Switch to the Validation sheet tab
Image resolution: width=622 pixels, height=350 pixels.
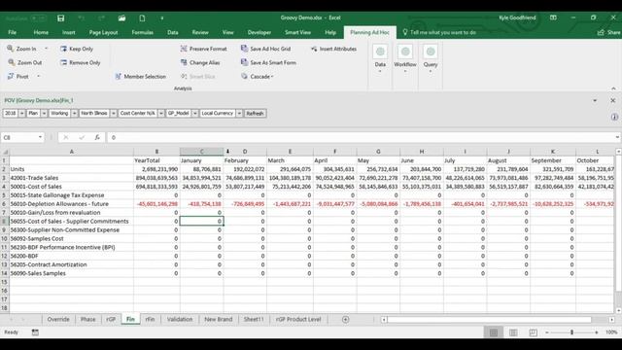point(180,320)
